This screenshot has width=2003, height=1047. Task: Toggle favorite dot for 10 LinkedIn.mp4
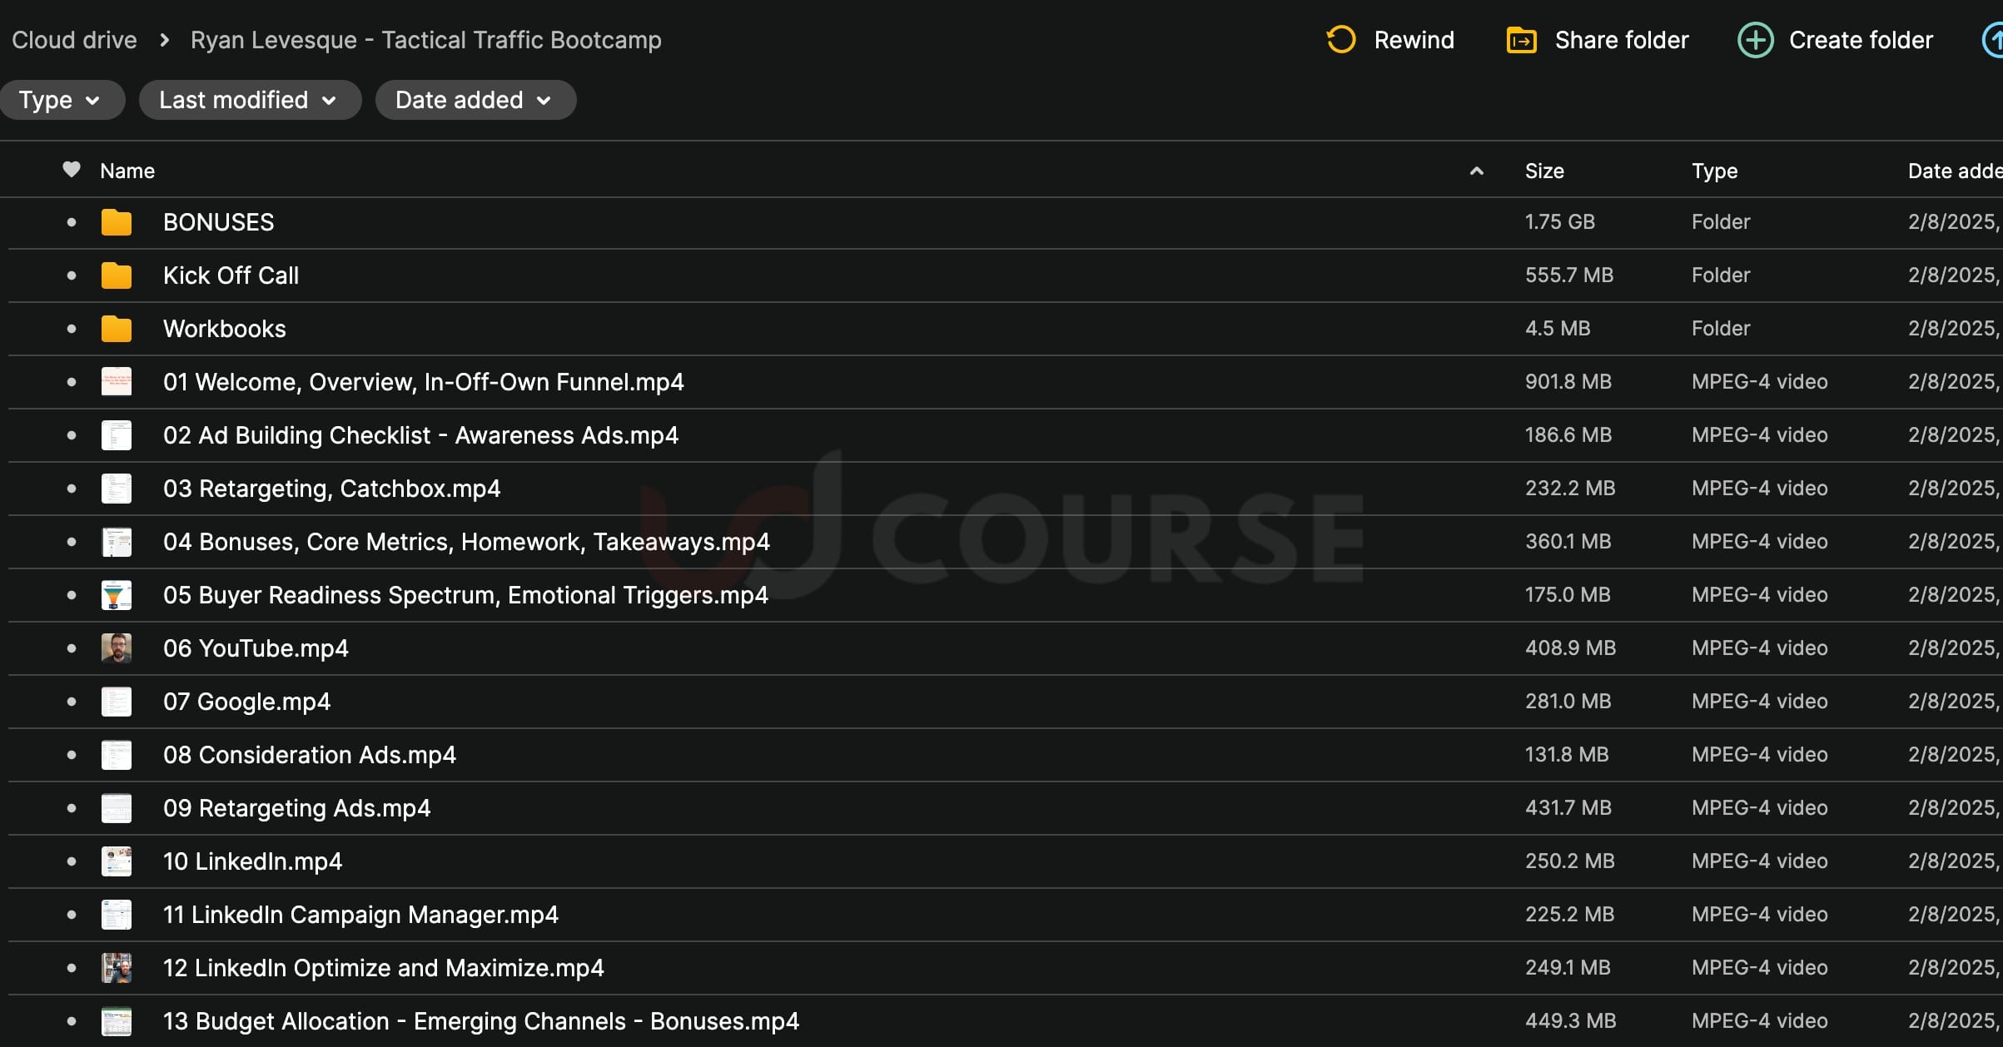tap(72, 861)
